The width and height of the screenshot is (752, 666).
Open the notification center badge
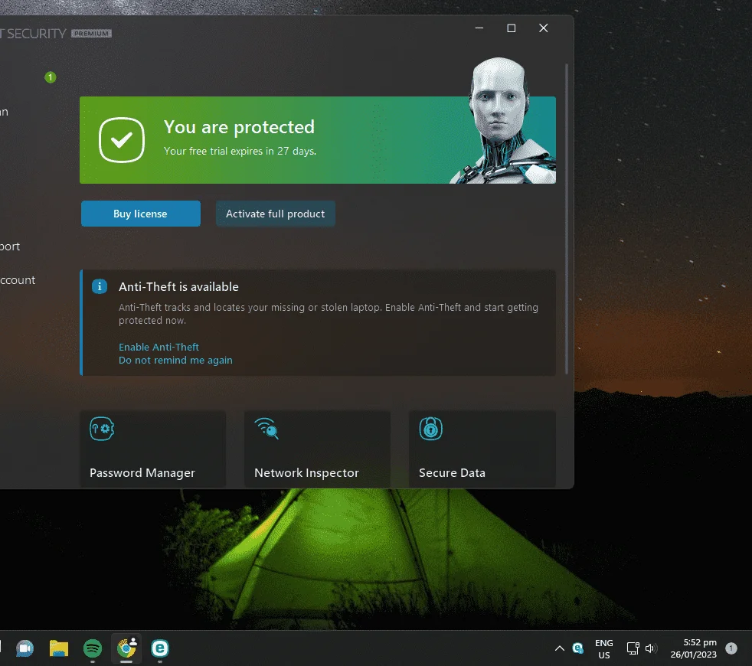pyautogui.click(x=731, y=648)
